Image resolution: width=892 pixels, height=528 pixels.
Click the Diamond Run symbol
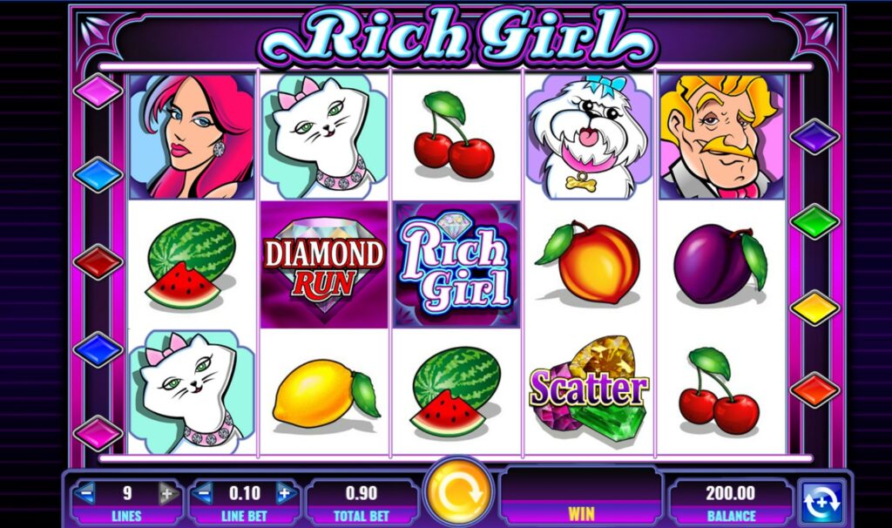(324, 265)
